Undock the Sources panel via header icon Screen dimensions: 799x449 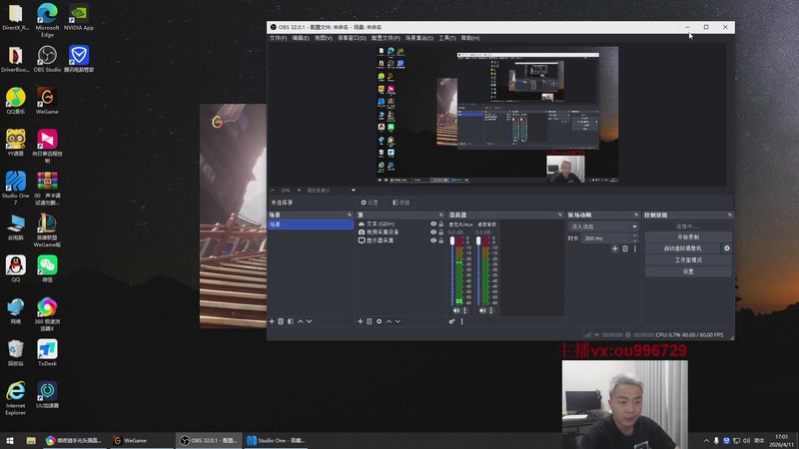coord(441,216)
